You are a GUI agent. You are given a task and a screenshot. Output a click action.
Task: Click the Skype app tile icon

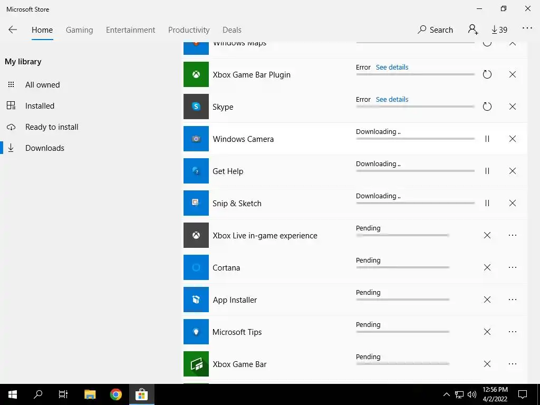click(196, 107)
